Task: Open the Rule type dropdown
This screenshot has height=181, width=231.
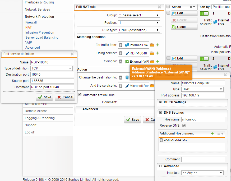Action: tap(139, 30)
